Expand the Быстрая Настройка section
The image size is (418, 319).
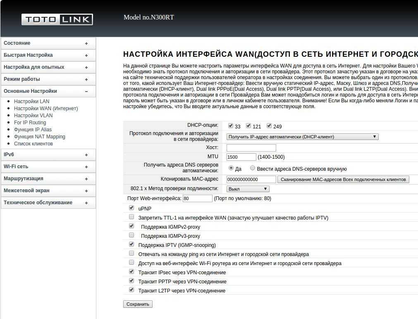point(48,55)
